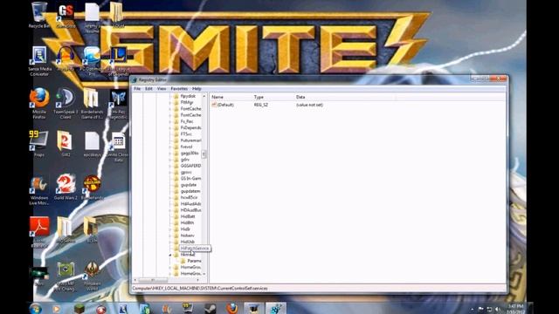This screenshot has height=314, width=559.
Task: Open Hi-Rez diagnostics desktop shortcut
Action: click(119, 103)
